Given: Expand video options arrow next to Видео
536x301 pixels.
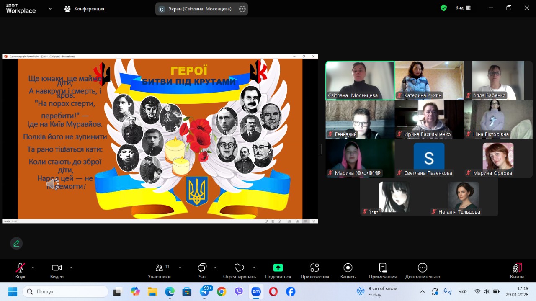Looking at the screenshot, I should click(x=71, y=268).
